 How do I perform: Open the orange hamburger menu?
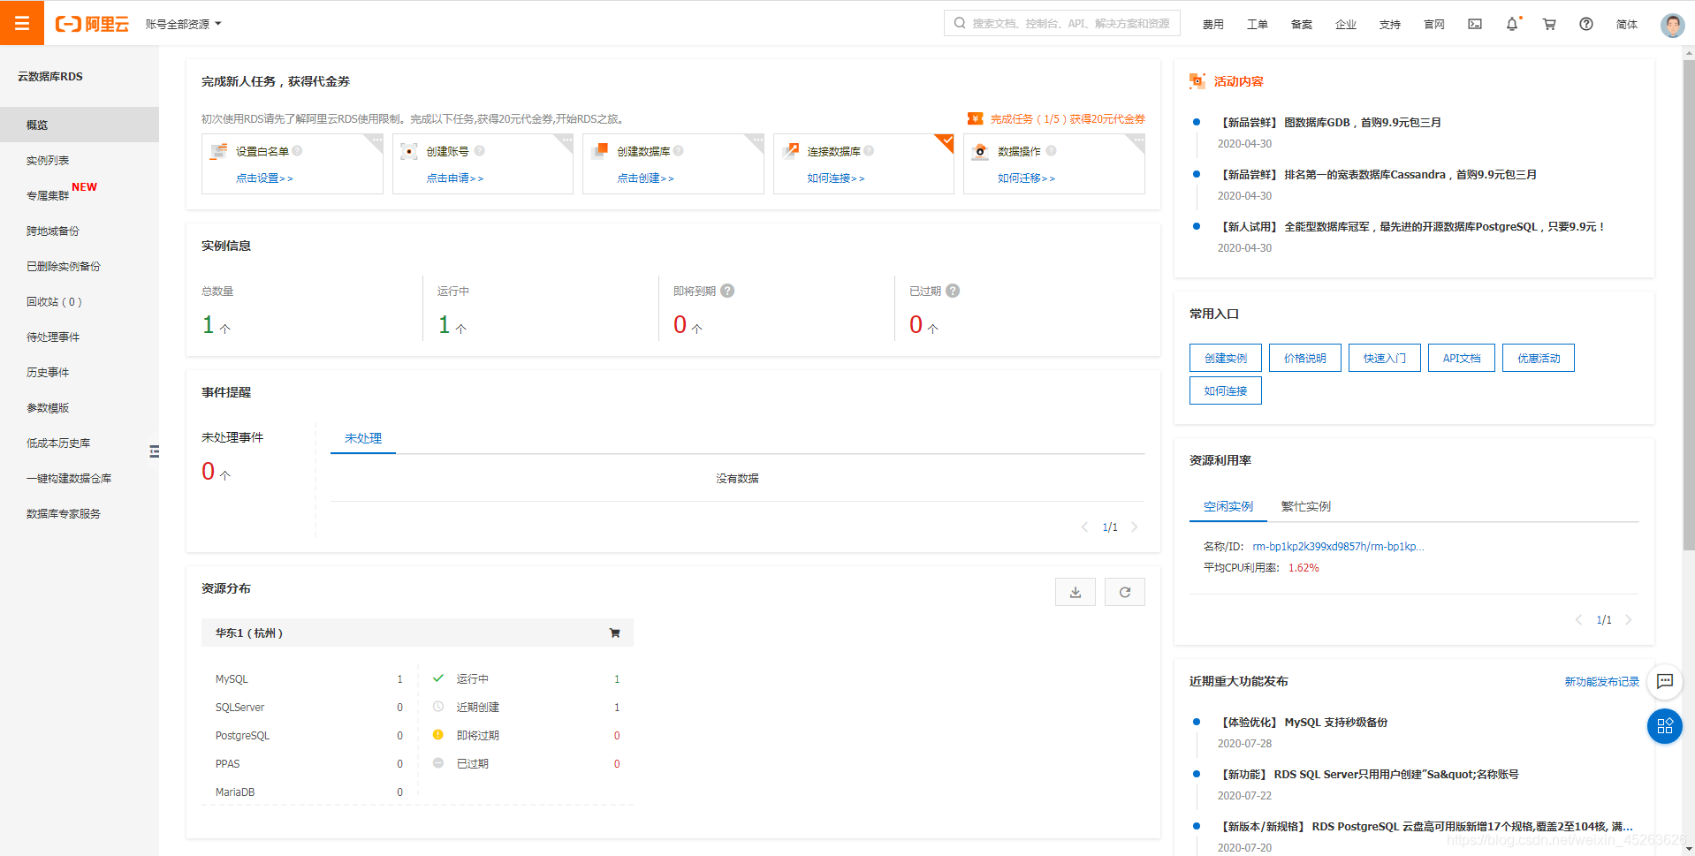coord(22,23)
